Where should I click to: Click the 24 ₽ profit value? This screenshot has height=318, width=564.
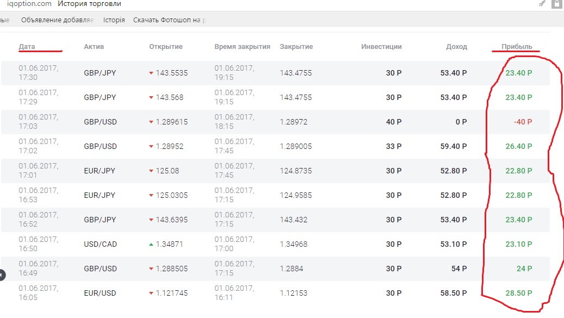coord(524,269)
